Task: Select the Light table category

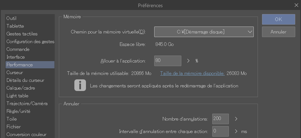Action: (x=17, y=96)
